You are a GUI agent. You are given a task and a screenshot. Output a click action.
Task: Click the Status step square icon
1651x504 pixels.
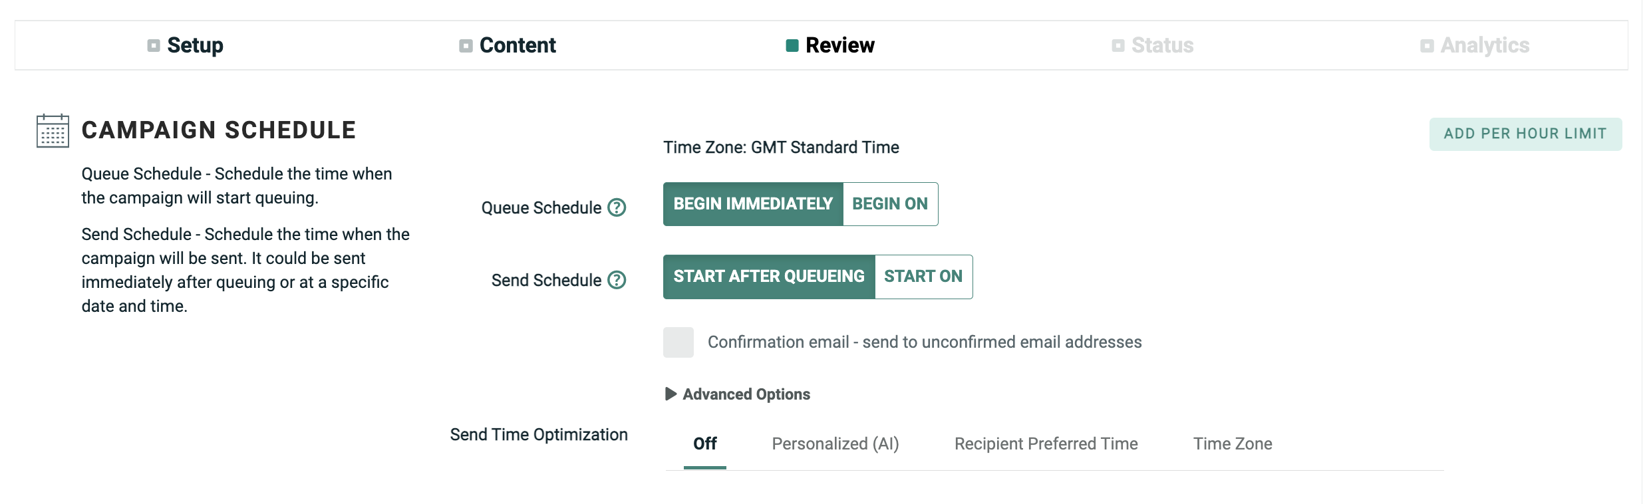click(x=1118, y=45)
